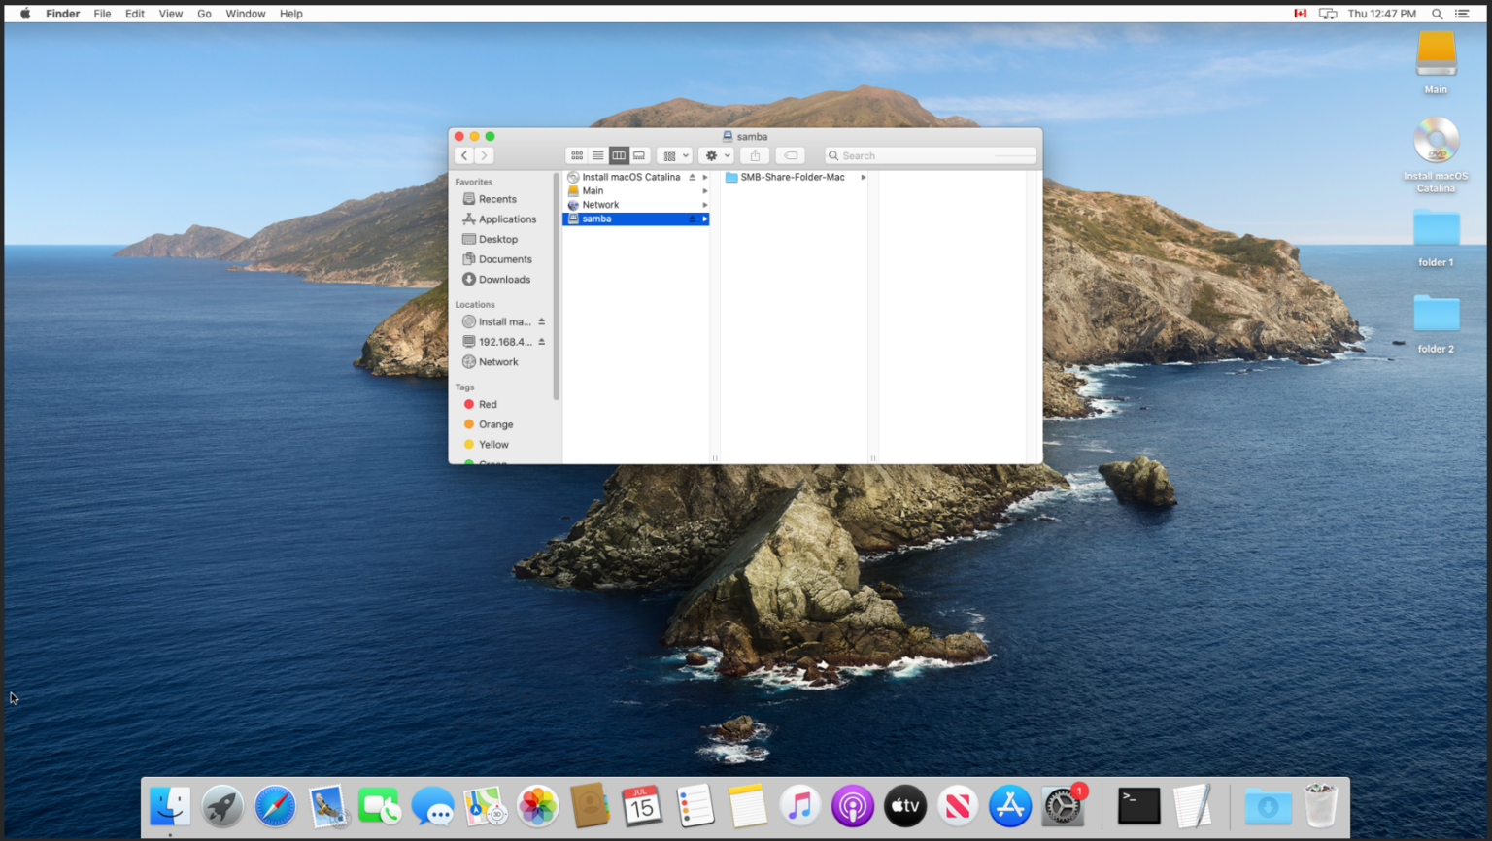Open the Share sheet in Finder toolbar
1492x841 pixels.
click(754, 155)
